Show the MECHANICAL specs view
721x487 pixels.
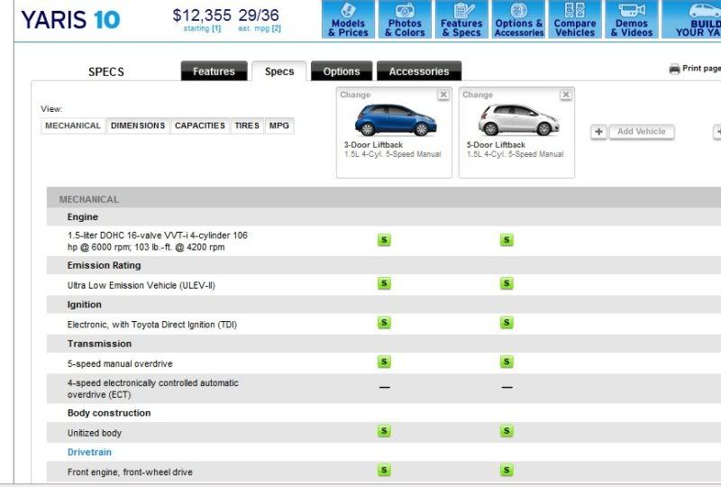(73, 125)
